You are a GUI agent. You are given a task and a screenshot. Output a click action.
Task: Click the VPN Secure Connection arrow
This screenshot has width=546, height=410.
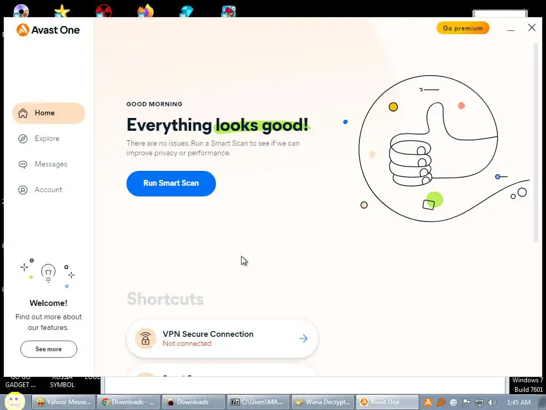click(x=303, y=338)
